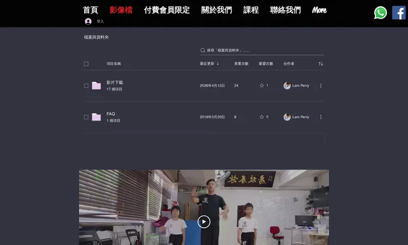Open the 影片下載 folder name

pyautogui.click(x=115, y=82)
